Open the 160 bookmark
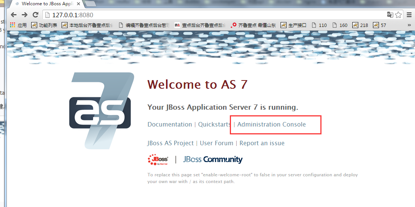 (340, 25)
